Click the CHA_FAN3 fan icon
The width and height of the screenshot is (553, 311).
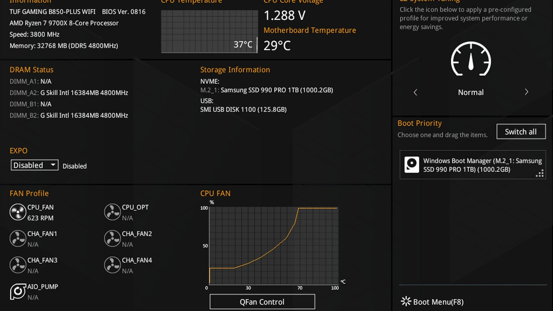click(18, 265)
